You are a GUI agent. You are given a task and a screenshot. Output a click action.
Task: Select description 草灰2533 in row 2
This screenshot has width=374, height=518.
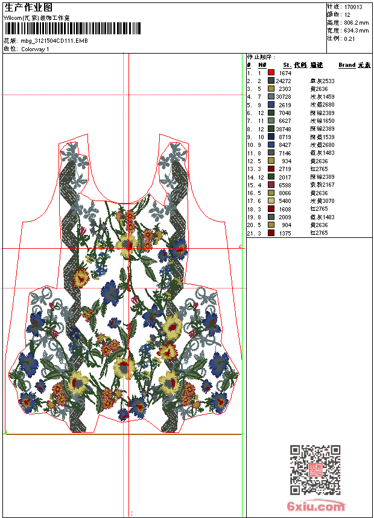[322, 81]
